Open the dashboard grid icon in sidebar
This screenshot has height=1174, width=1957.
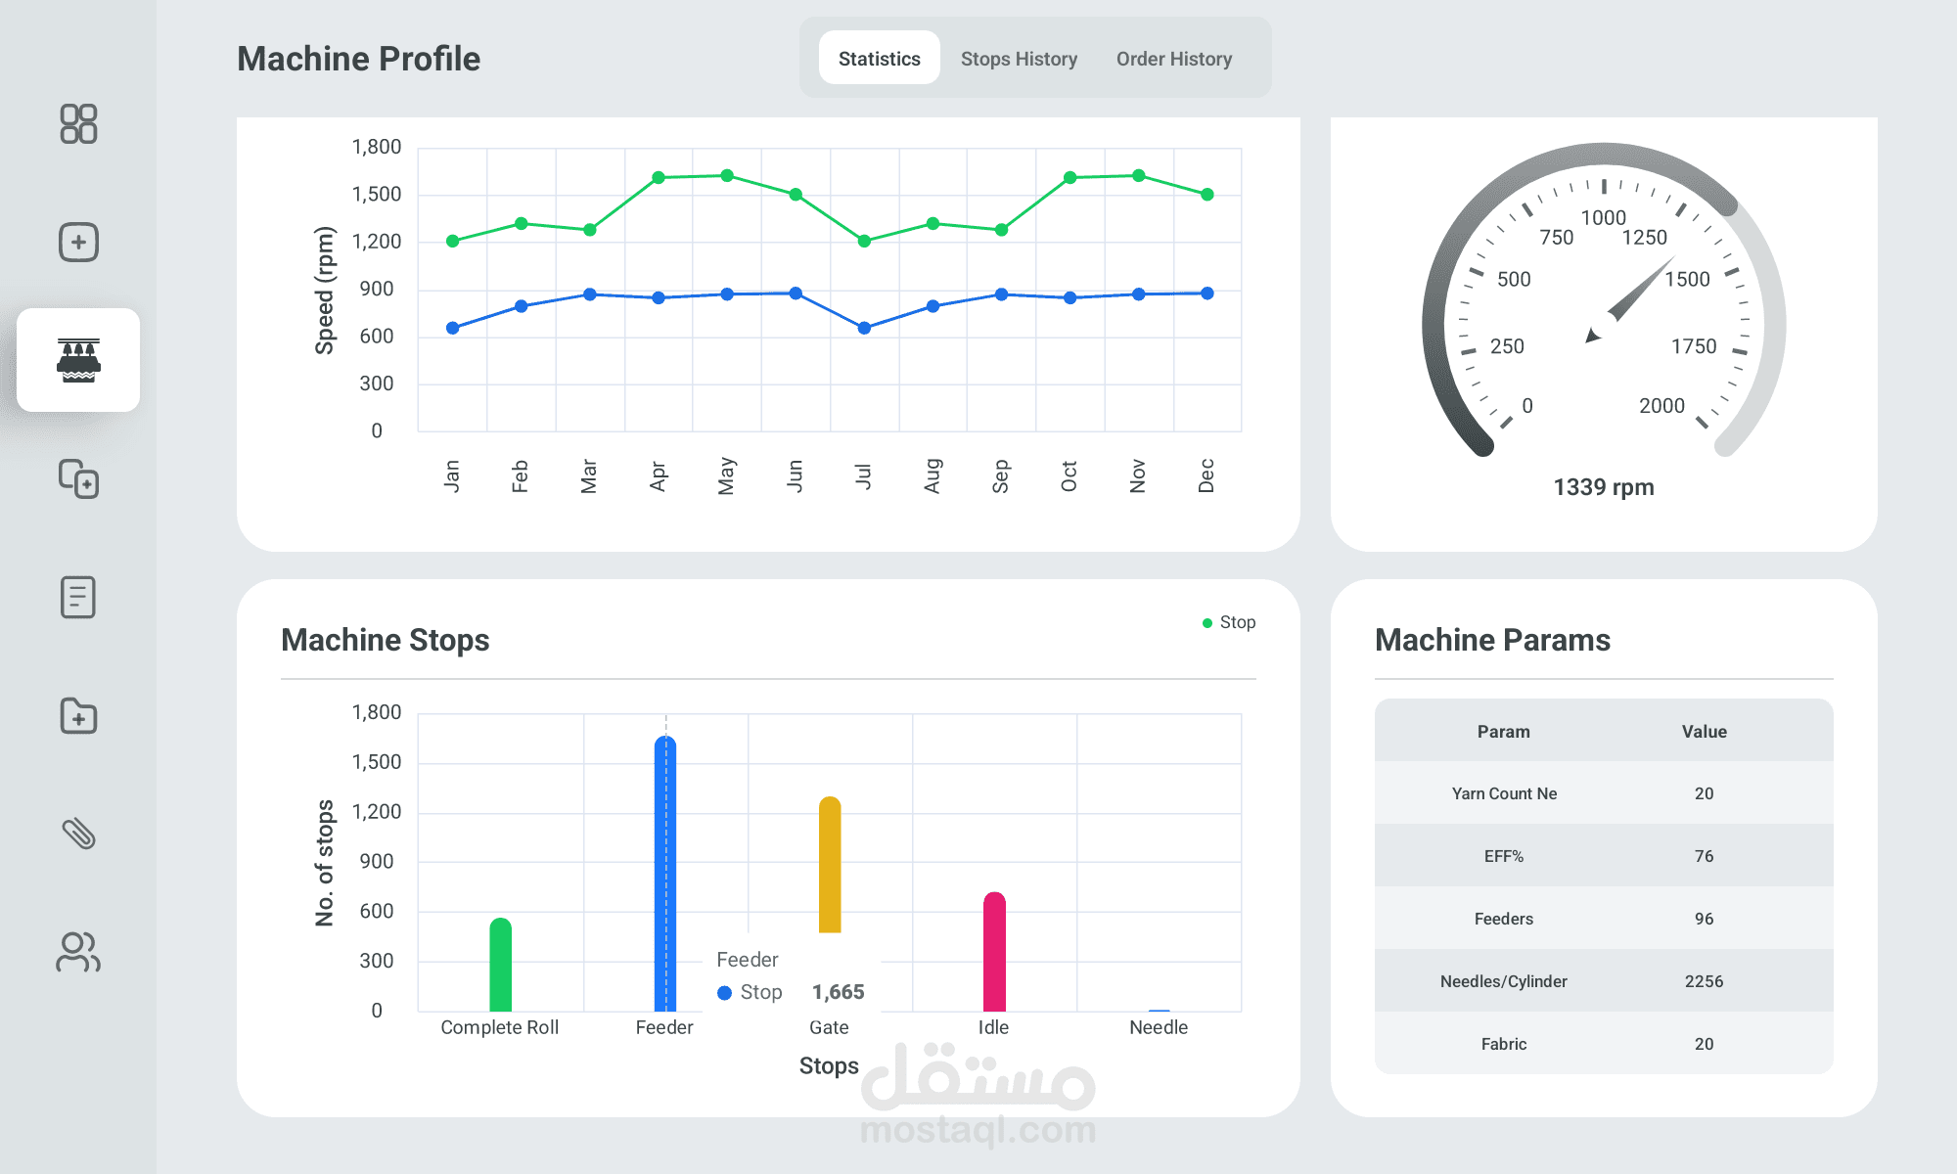(x=78, y=124)
